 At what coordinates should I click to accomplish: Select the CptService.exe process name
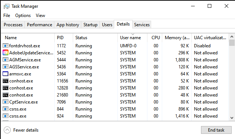click(x=24, y=102)
